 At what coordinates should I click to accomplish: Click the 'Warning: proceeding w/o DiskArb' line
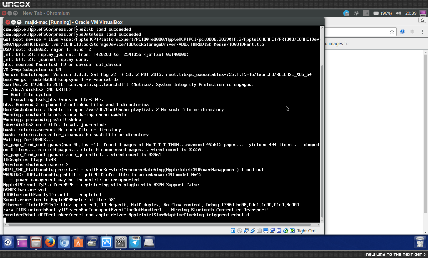coord(42,119)
